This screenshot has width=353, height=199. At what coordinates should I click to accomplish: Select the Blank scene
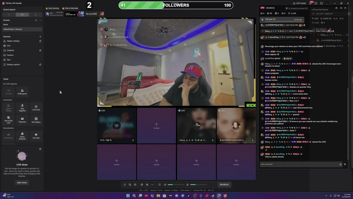click(x=22, y=25)
